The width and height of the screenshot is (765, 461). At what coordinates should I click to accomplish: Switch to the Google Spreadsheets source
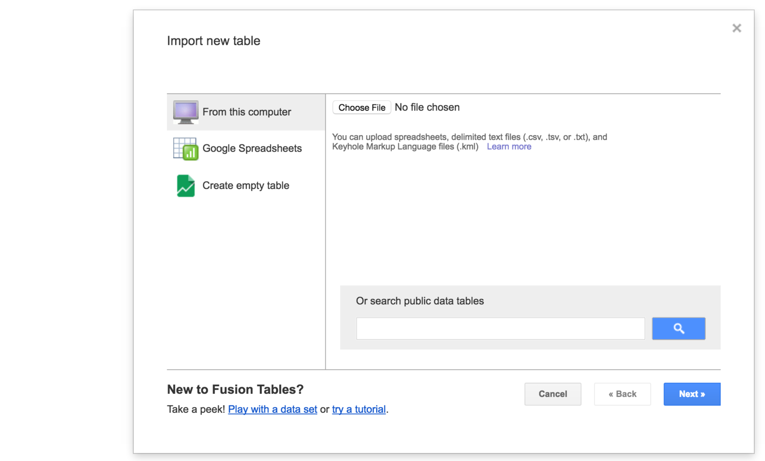click(246, 149)
